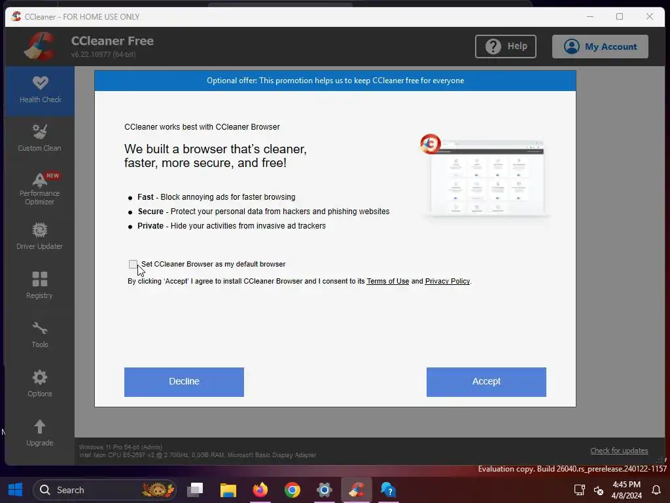
Task: Launch Google Chrome from the taskbar
Action: 292,490
